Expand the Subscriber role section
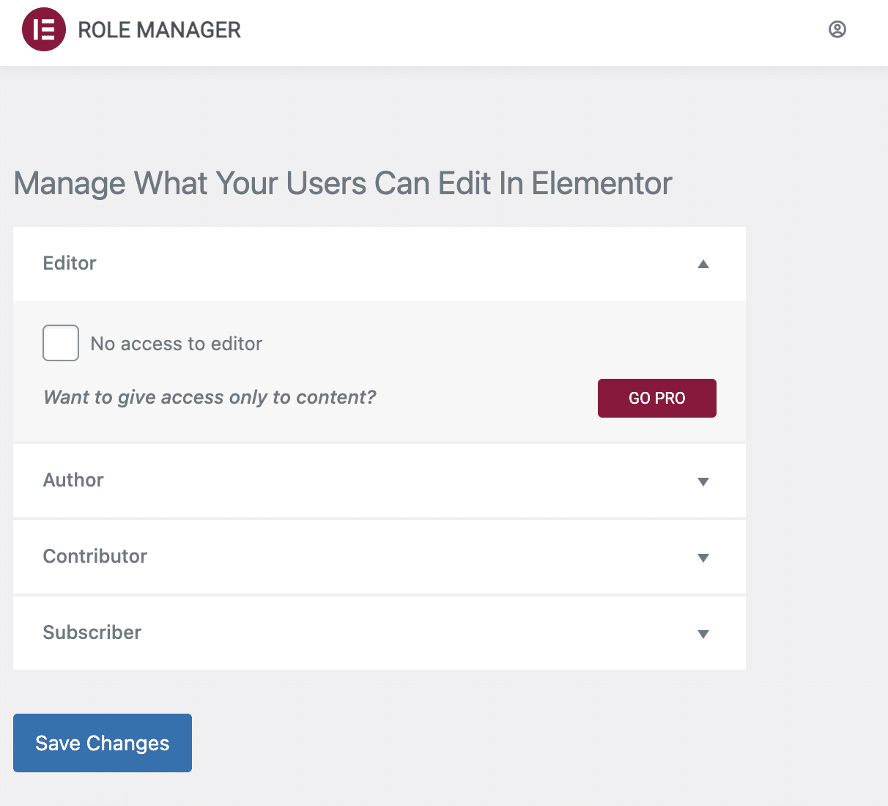888x806 pixels. click(366, 633)
